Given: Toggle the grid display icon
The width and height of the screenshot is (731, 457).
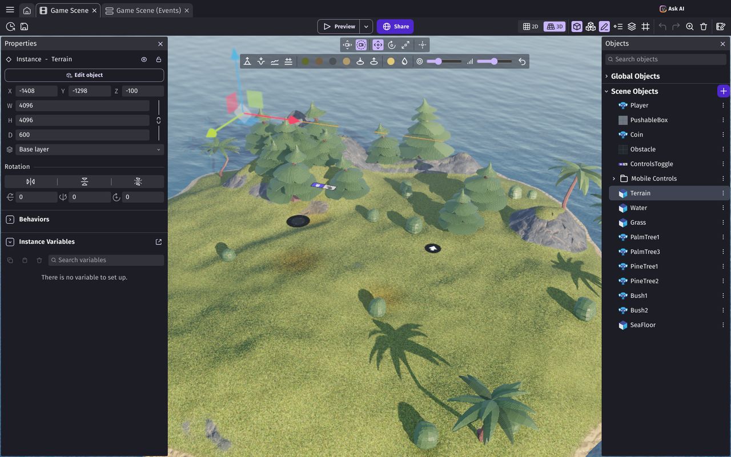Looking at the screenshot, I should (645, 26).
